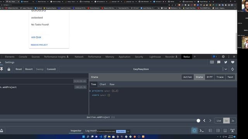
Task: Open Windows taskbar search
Action: tap(88, 137)
